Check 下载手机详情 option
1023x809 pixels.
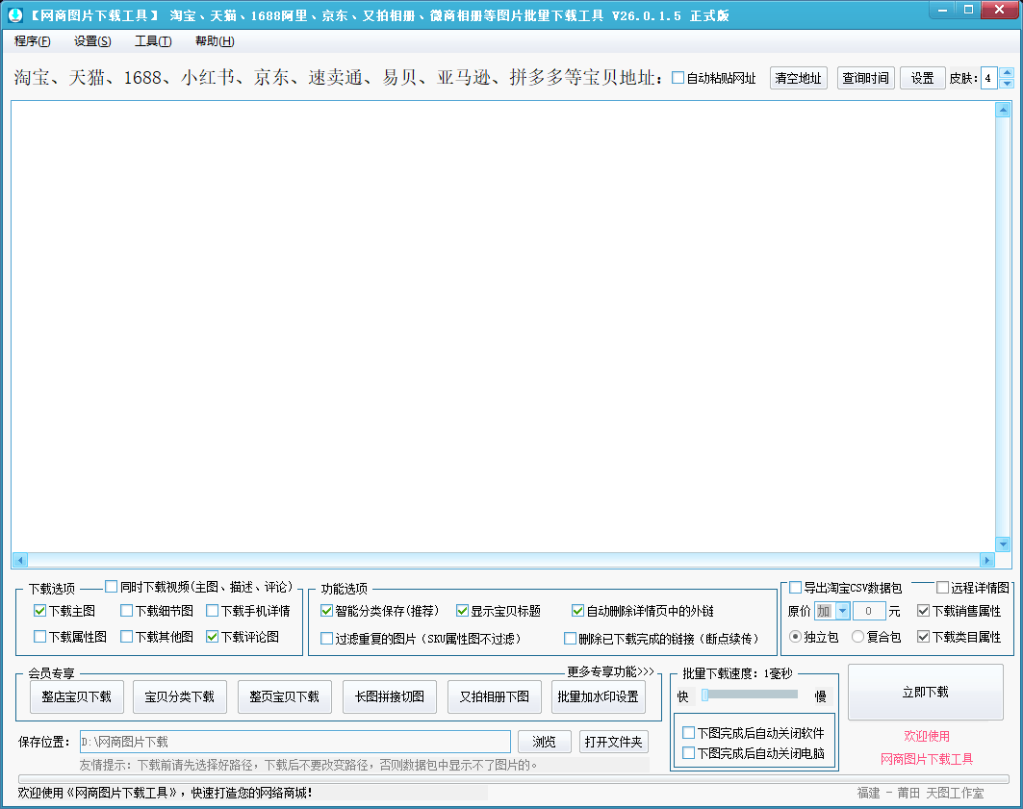(x=212, y=611)
